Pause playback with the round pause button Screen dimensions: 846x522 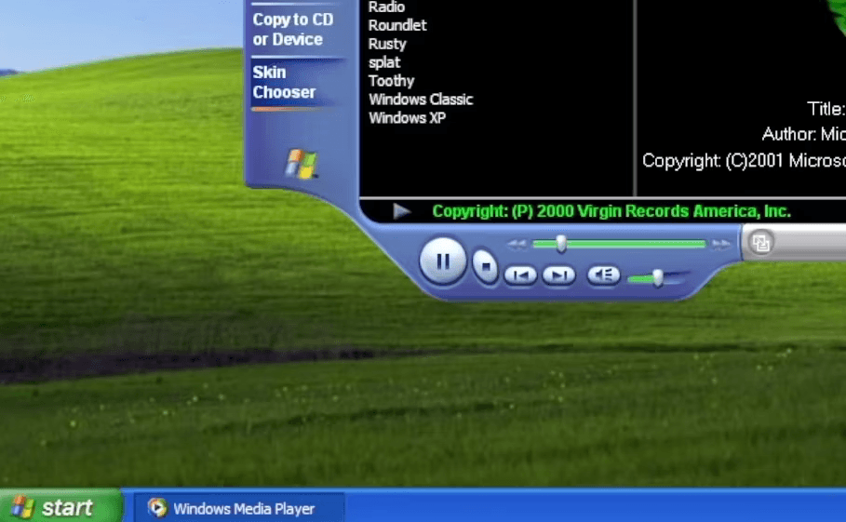click(442, 261)
